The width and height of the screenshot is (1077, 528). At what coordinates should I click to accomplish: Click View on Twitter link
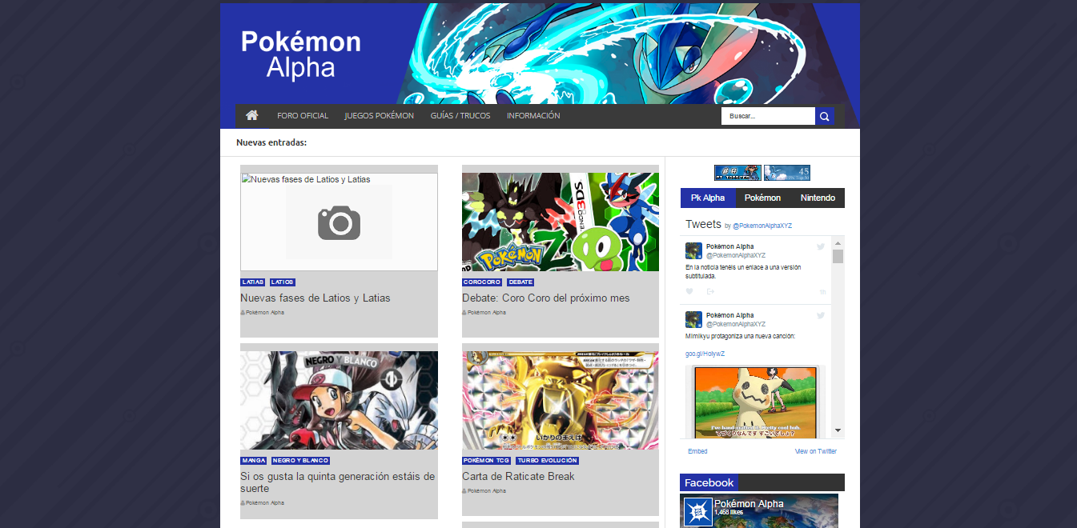pos(815,451)
